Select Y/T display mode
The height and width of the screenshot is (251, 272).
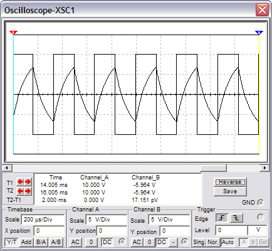click(12, 242)
